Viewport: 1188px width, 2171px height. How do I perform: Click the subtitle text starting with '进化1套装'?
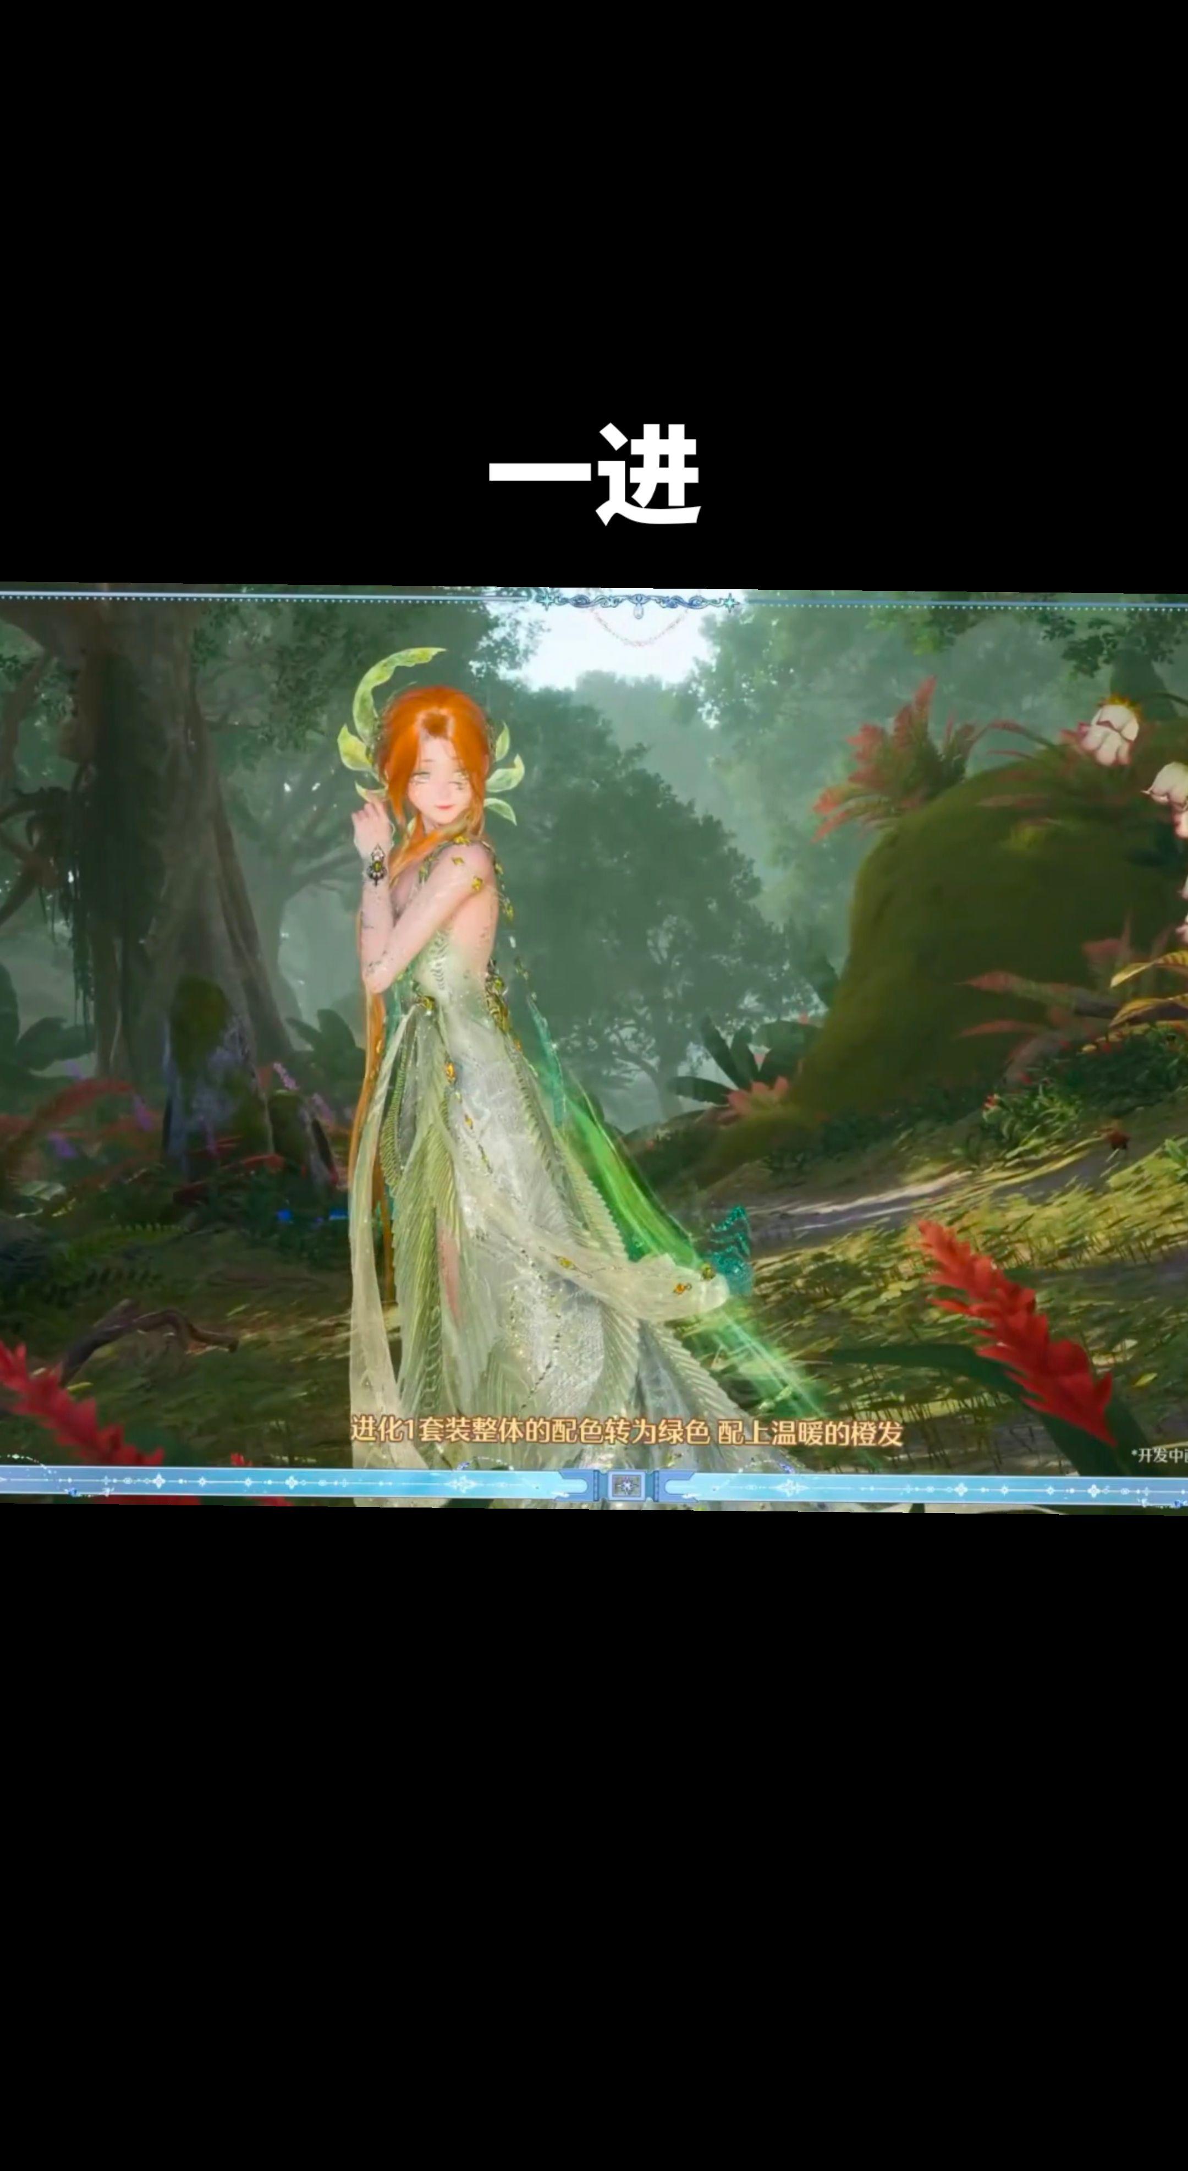click(x=626, y=1432)
